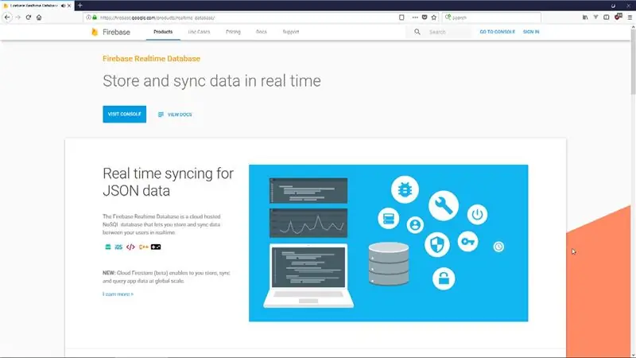Click the Firebase flame logo
The image size is (636, 358).
(95, 32)
